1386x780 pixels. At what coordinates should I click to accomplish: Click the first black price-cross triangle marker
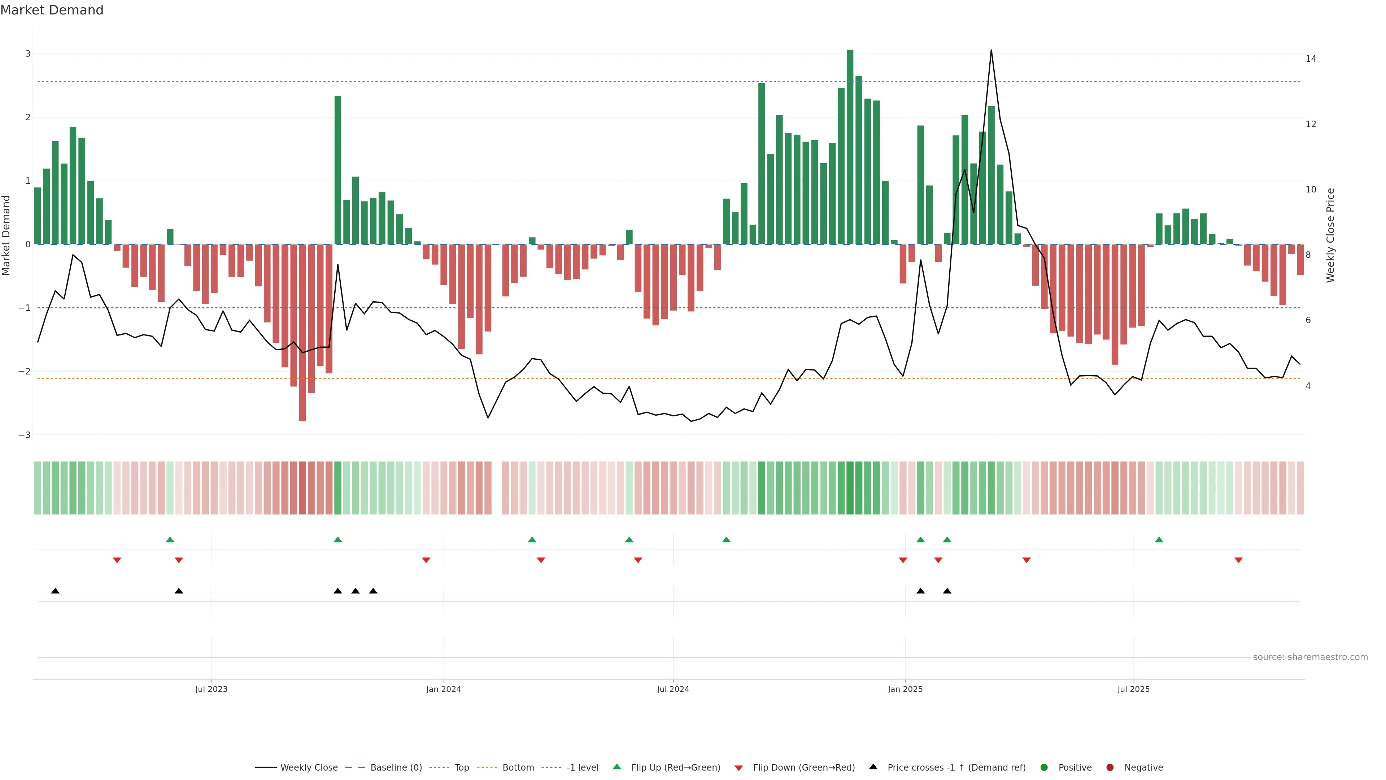tap(55, 591)
